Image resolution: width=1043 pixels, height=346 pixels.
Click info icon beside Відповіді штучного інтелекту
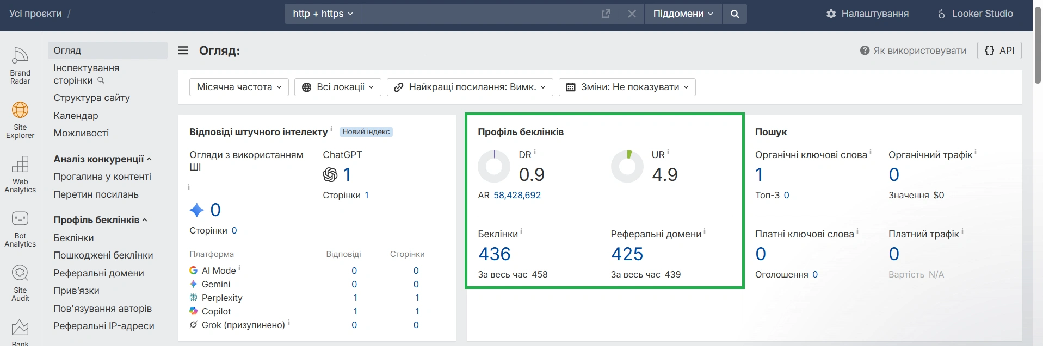(331, 129)
